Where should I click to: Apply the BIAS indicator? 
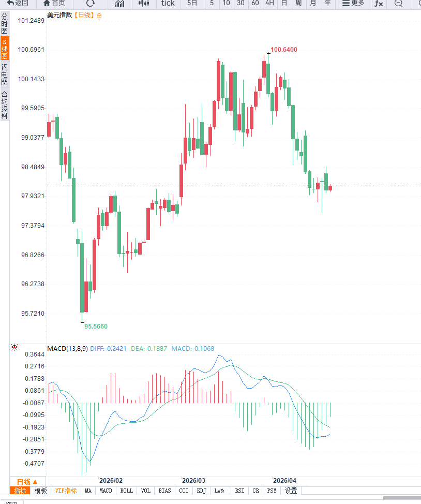click(164, 491)
